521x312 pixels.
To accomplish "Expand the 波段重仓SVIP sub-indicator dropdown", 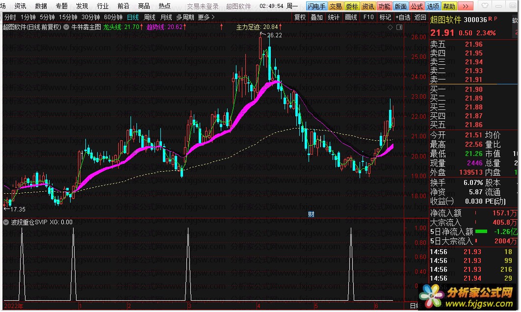I will [x=6, y=222].
